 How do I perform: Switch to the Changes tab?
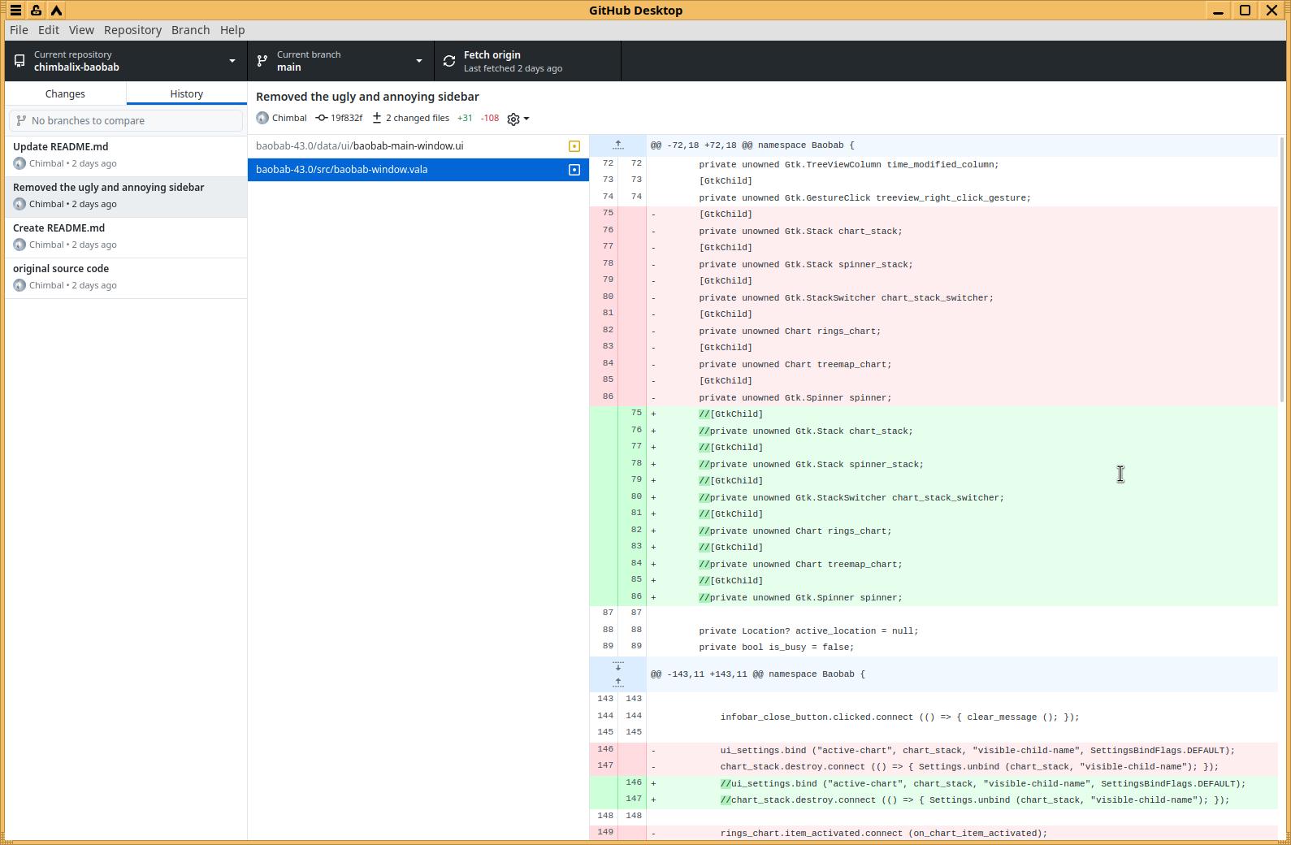tap(65, 93)
